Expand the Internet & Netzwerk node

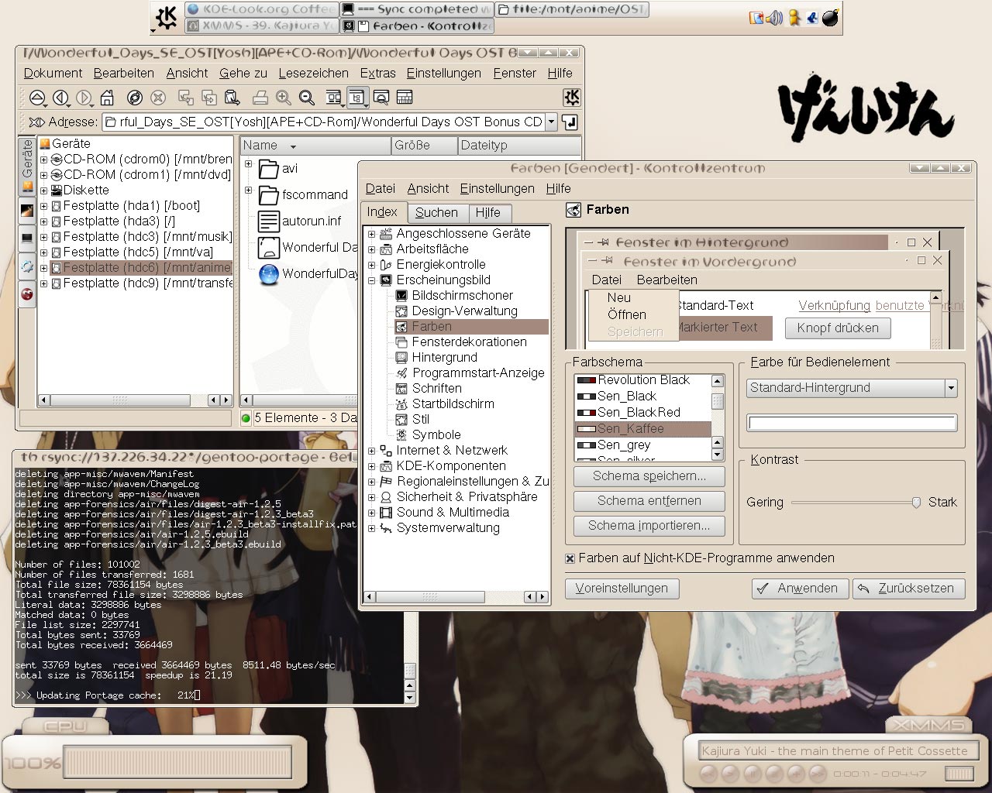(x=371, y=451)
